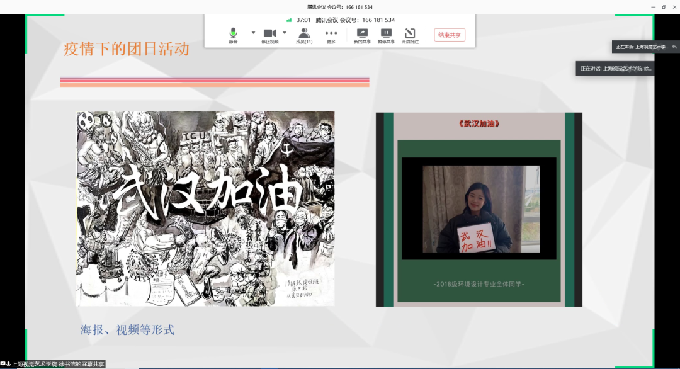This screenshot has height=369, width=680.
Task: Expand the audio options arrow beside 静音
Action: [253, 33]
